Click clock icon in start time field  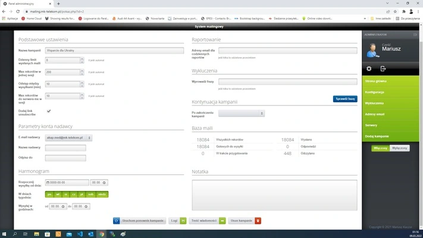click(104, 183)
